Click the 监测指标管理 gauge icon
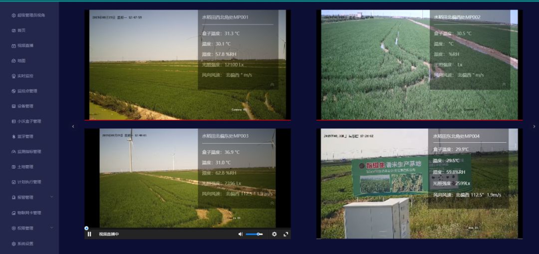Image resolution: width=539 pixels, height=254 pixels. click(14, 152)
